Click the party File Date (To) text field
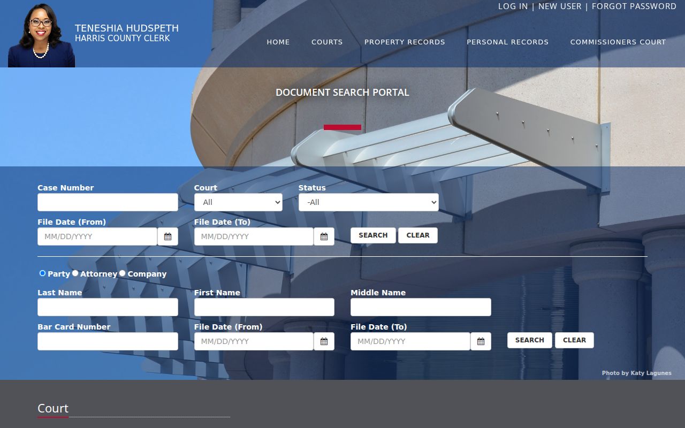Image resolution: width=685 pixels, height=428 pixels. [x=410, y=341]
